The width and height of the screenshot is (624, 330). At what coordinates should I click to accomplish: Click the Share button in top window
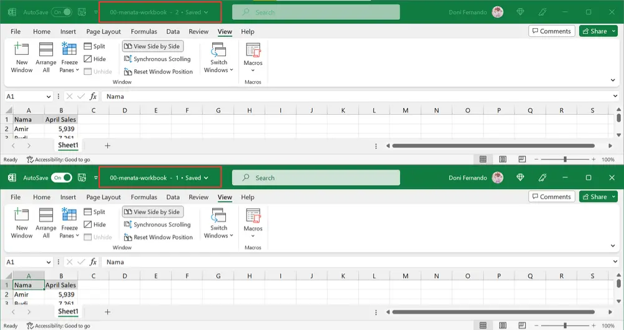click(x=598, y=31)
